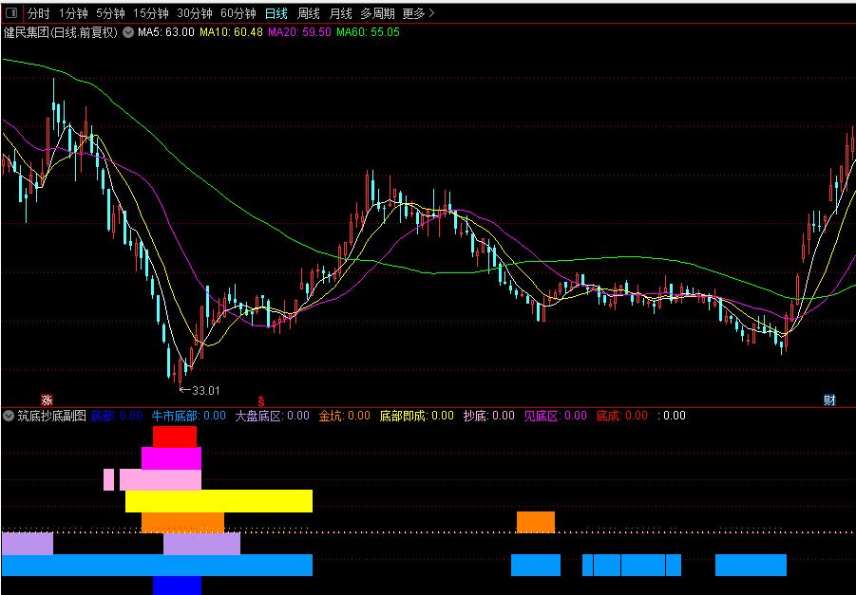
Task: Click the green MA60 indicator label
Action: [369, 32]
